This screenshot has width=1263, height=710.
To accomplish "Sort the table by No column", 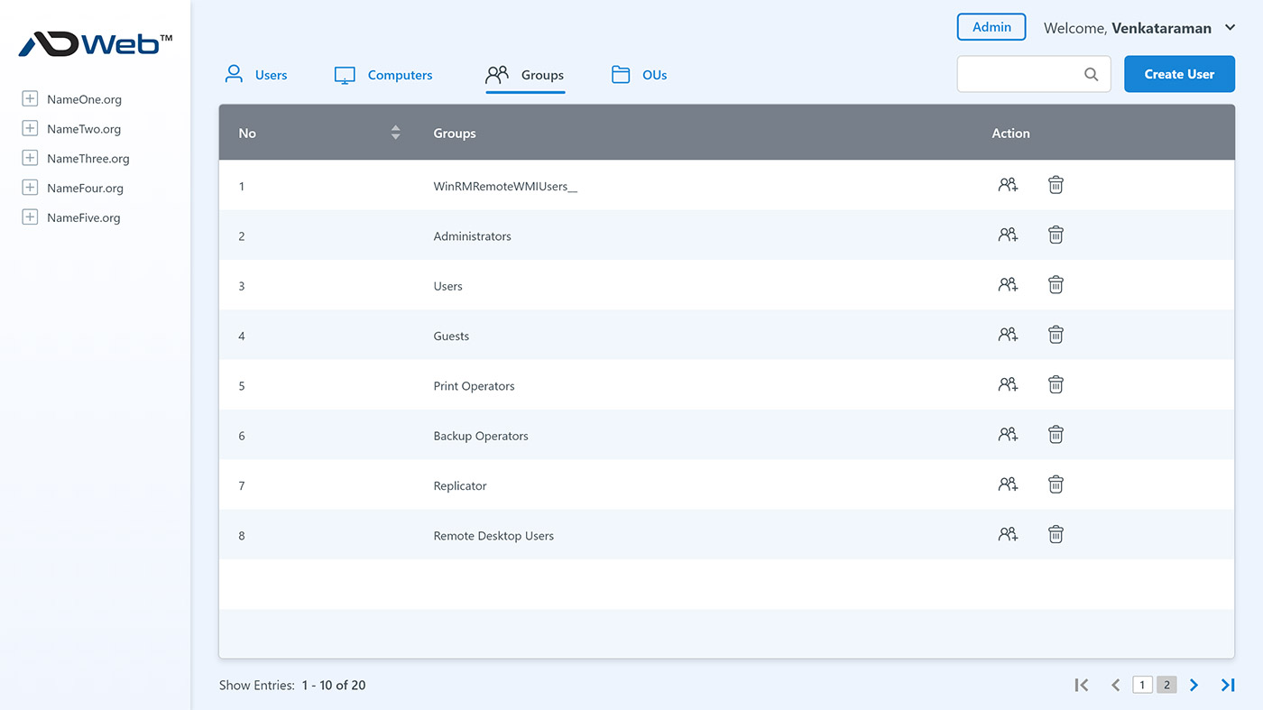I will (x=395, y=133).
